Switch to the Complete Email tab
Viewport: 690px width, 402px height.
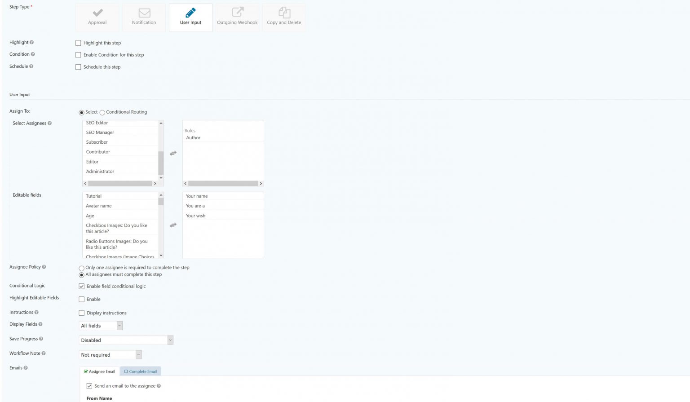140,371
